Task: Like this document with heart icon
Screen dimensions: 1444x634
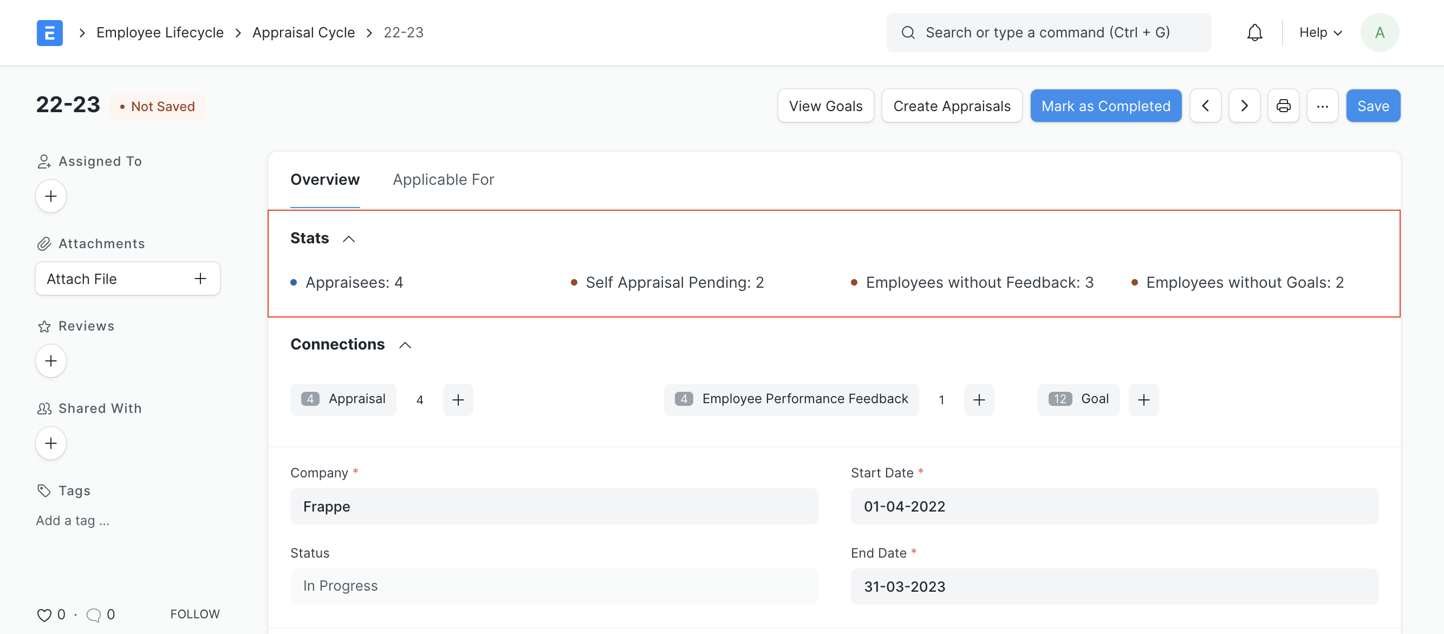Action: tap(44, 615)
